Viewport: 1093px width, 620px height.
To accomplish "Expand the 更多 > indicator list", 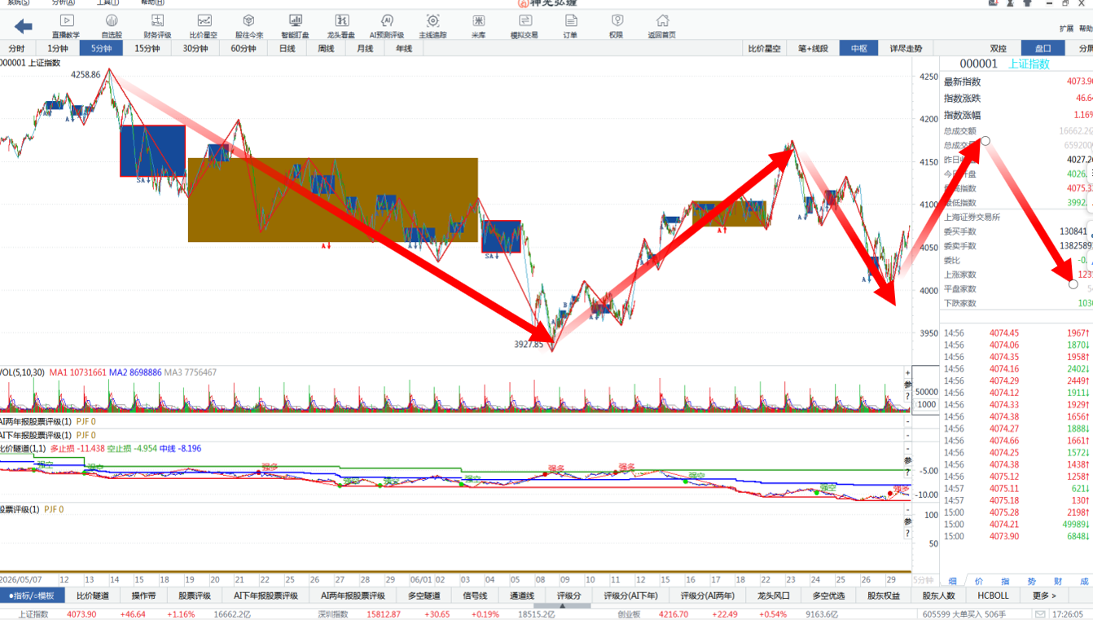I will [1044, 596].
